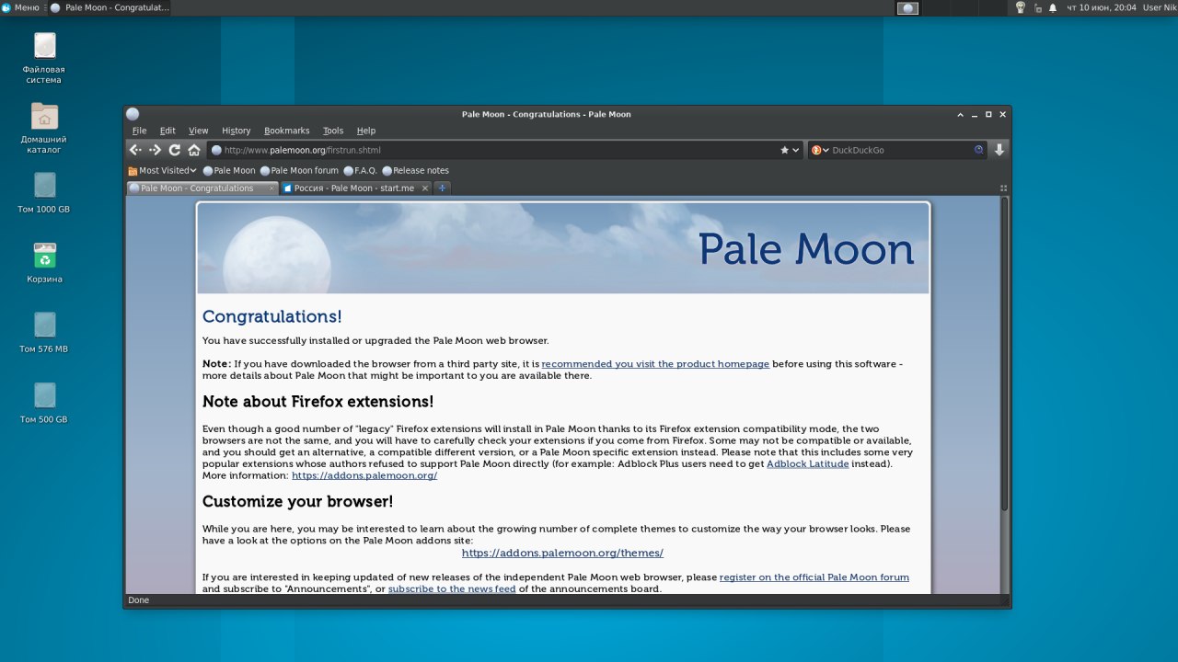
Task: Shade the Pale Moon window with up arrow
Action: point(961,114)
